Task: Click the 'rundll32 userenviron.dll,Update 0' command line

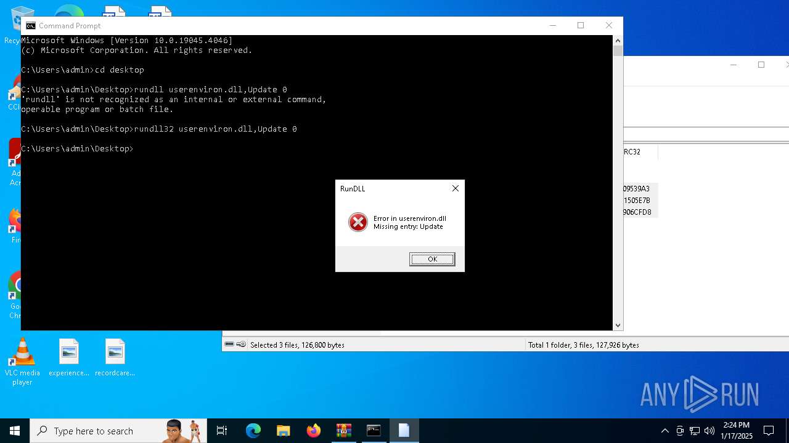Action: click(216, 129)
